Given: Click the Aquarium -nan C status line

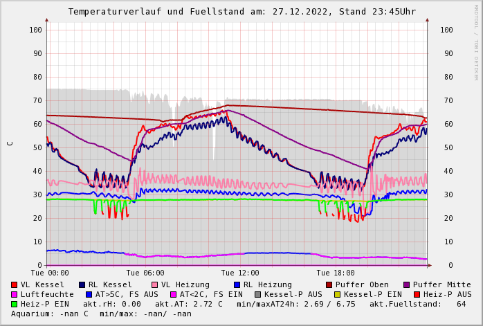Looking at the screenshot, I should coord(101,314).
